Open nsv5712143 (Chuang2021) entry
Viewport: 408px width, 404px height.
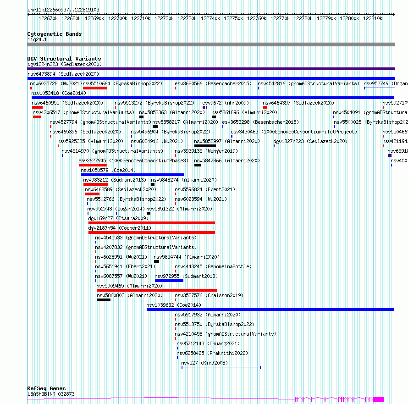[208, 343]
